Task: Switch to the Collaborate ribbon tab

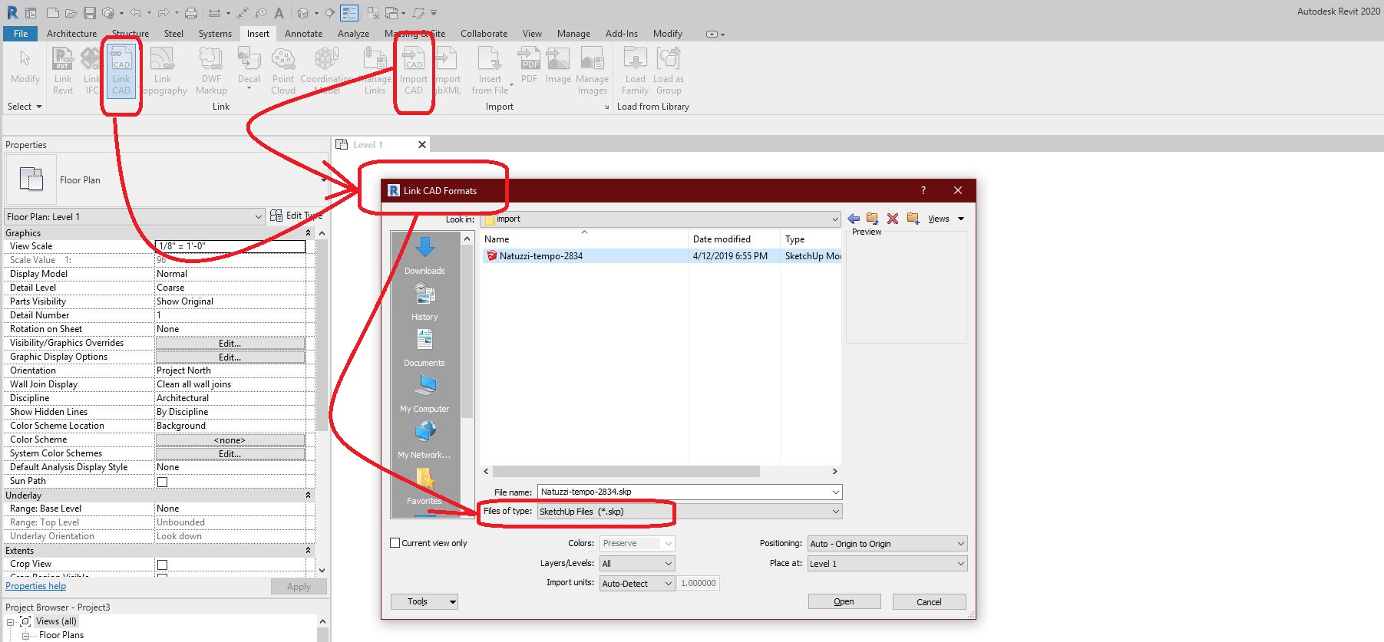Action: coord(484,34)
